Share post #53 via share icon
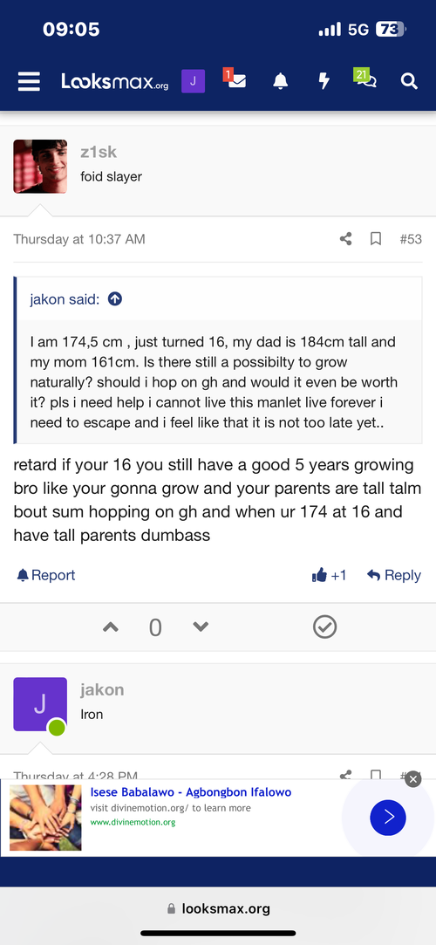Viewport: 436px width, 945px height. point(345,239)
